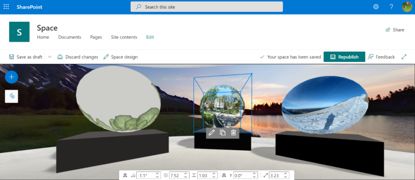Click Save as draft
This screenshot has height=180, width=415.
(26, 57)
